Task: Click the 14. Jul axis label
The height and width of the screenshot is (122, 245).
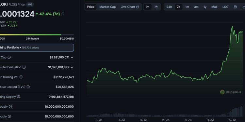Action: pos(166,120)
